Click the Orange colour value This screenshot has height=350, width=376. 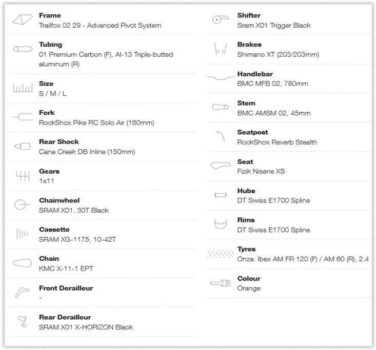(x=249, y=288)
